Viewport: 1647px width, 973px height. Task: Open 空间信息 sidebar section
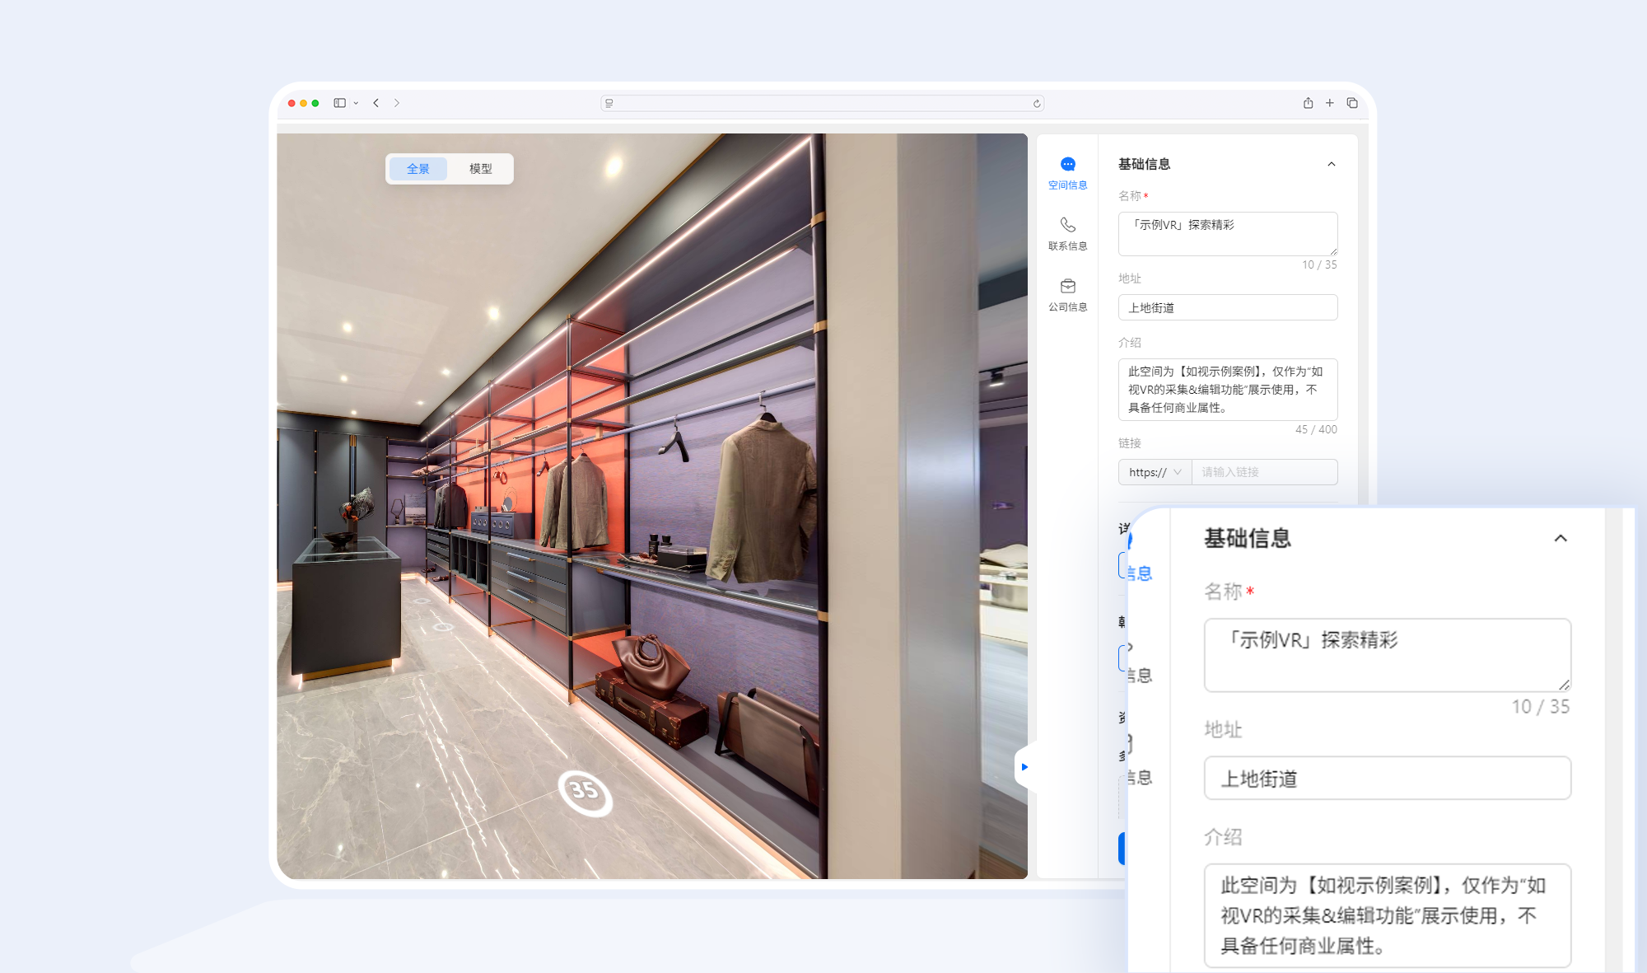[1067, 173]
